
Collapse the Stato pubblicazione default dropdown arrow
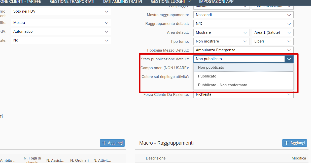pyautogui.click(x=289, y=59)
